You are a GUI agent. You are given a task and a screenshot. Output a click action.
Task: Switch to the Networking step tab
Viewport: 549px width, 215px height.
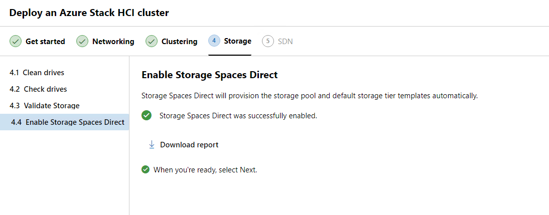tap(113, 42)
